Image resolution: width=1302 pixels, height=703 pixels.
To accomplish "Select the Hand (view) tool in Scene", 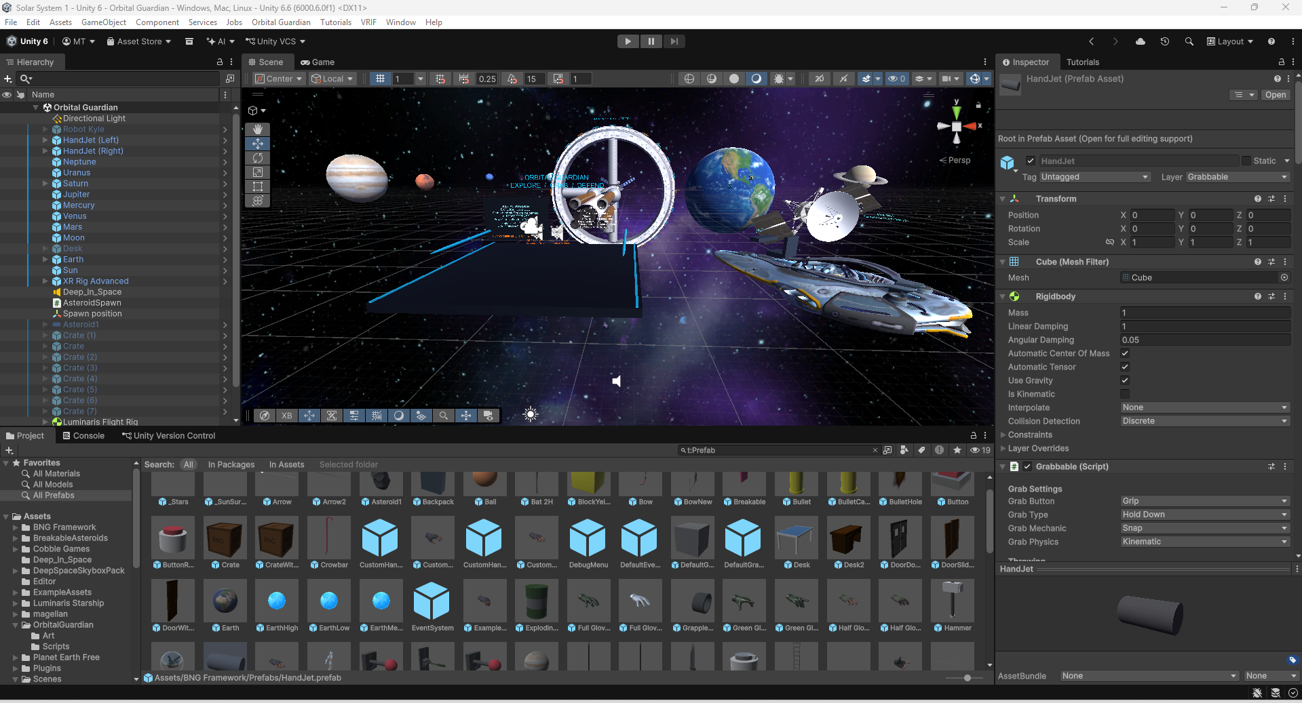I will [258, 129].
